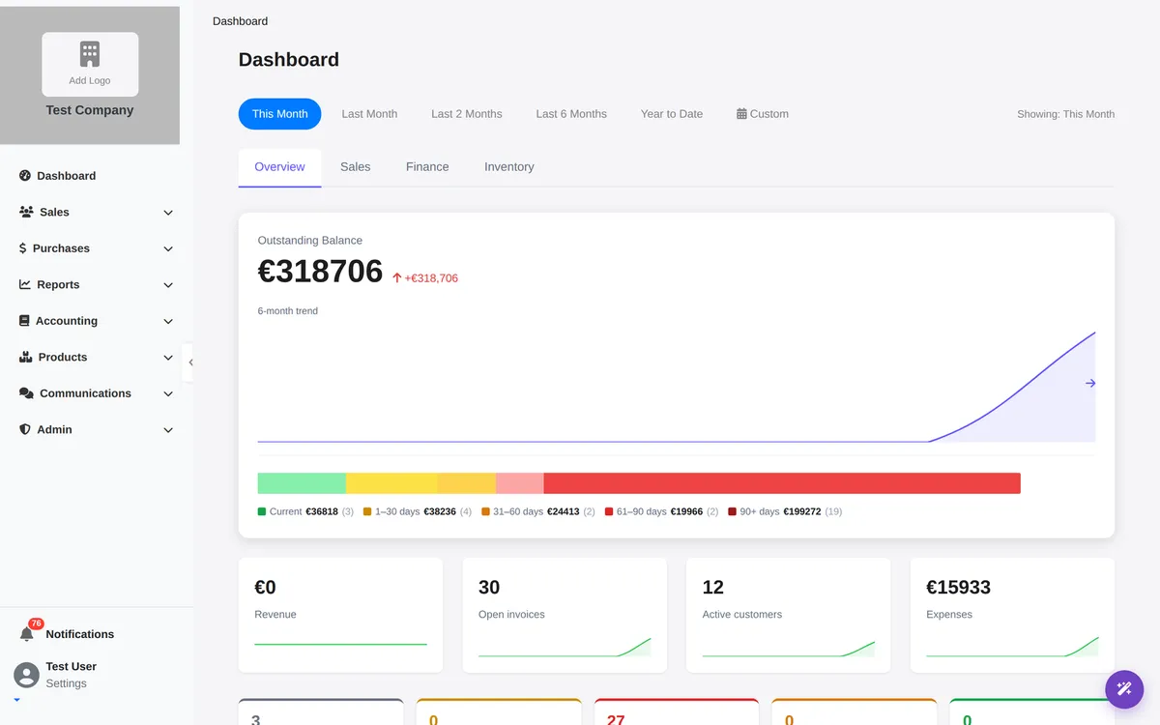Click the Products boxes icon in sidebar
Image resolution: width=1160 pixels, height=725 pixels.
(x=26, y=357)
